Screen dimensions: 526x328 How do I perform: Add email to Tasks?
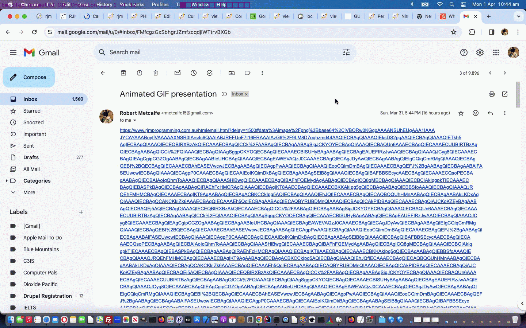click(210, 73)
